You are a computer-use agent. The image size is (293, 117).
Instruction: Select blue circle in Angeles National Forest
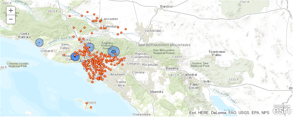point(113,52)
